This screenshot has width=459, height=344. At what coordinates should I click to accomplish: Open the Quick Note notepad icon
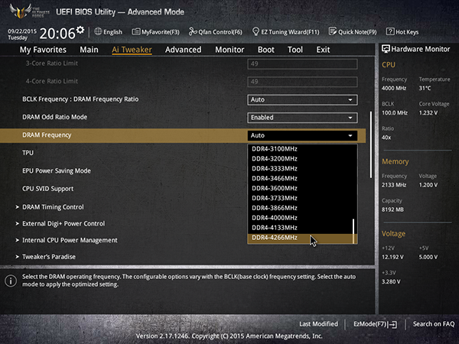(x=333, y=31)
